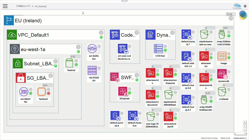
Task: Select the alias/aws/s3 key icon
Action: 204,56
